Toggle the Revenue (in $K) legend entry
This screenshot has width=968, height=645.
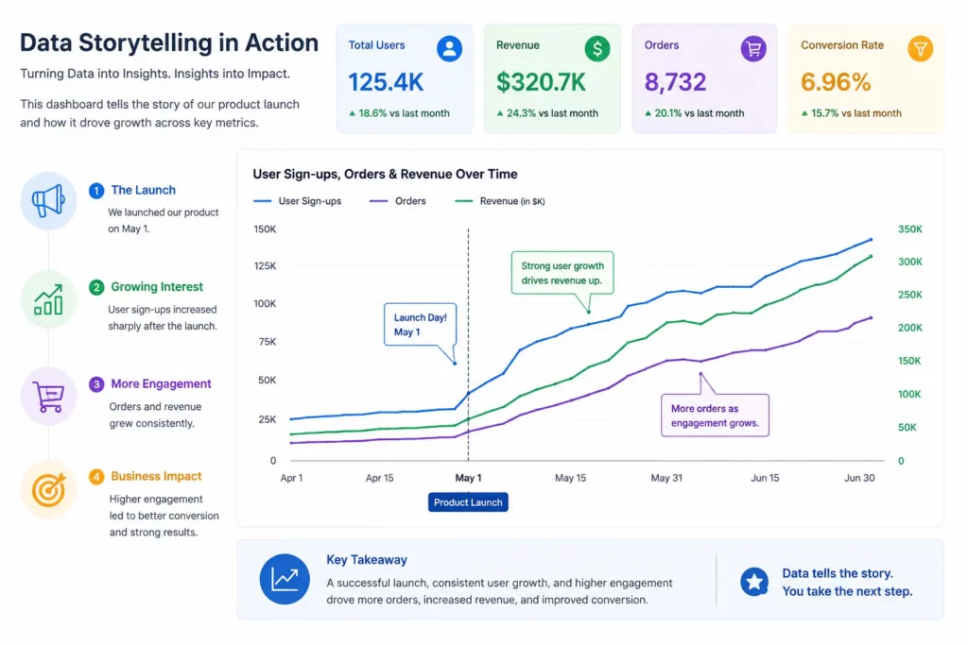coord(500,201)
